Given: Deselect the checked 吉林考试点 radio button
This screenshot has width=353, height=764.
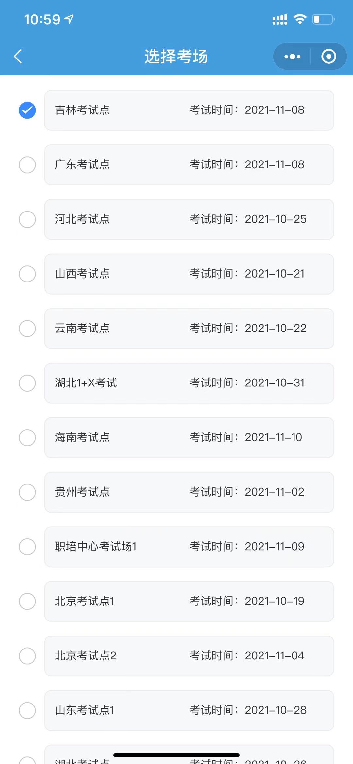Looking at the screenshot, I should [27, 110].
